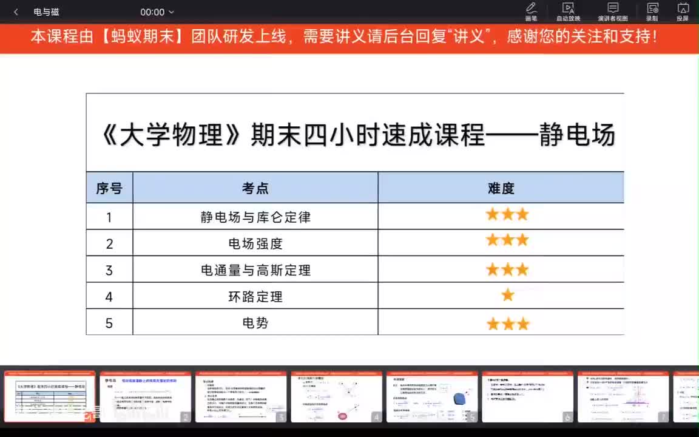Click the 电与磁 document title

click(46, 12)
